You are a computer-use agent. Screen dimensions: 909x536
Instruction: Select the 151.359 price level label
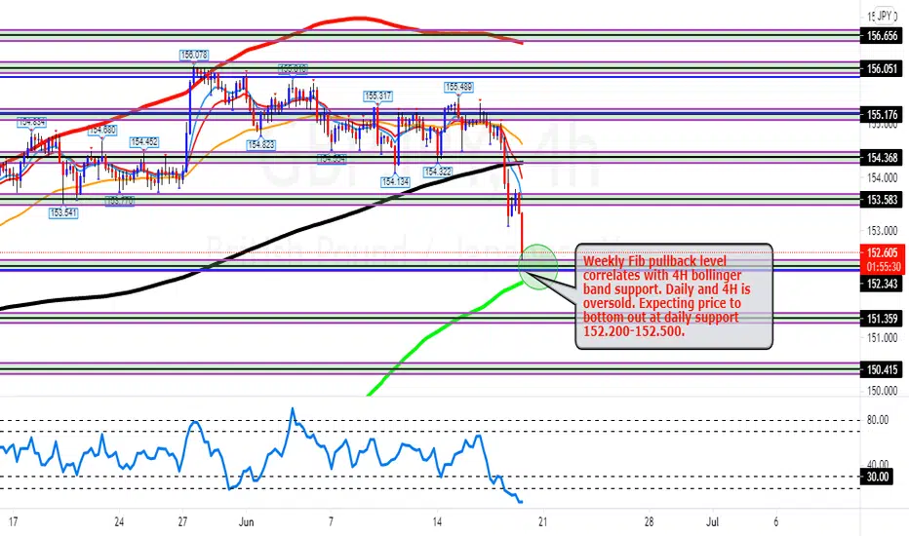[882, 319]
